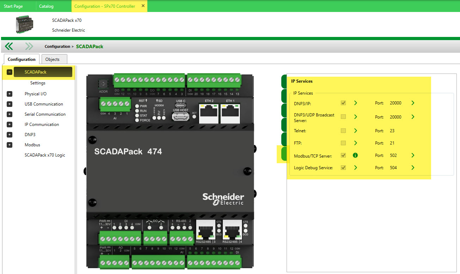Open the Settings tree item
Image resolution: width=460 pixels, height=274 pixels.
point(38,83)
